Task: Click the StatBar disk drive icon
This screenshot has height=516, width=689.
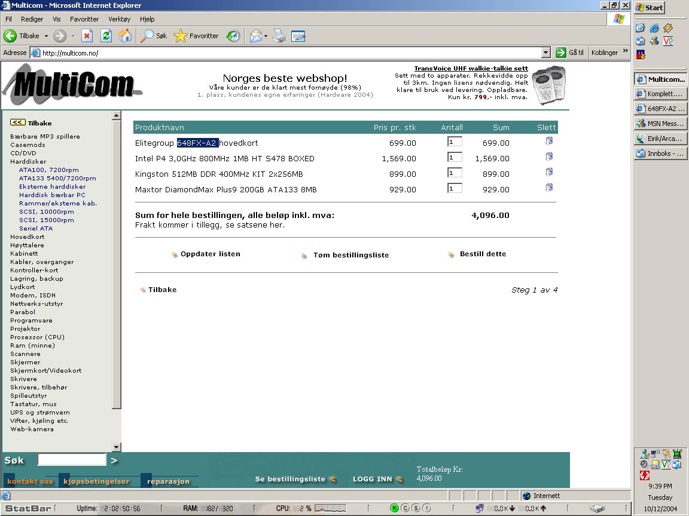Action: (597, 509)
